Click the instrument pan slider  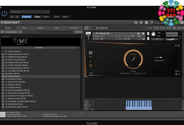click(157, 39)
